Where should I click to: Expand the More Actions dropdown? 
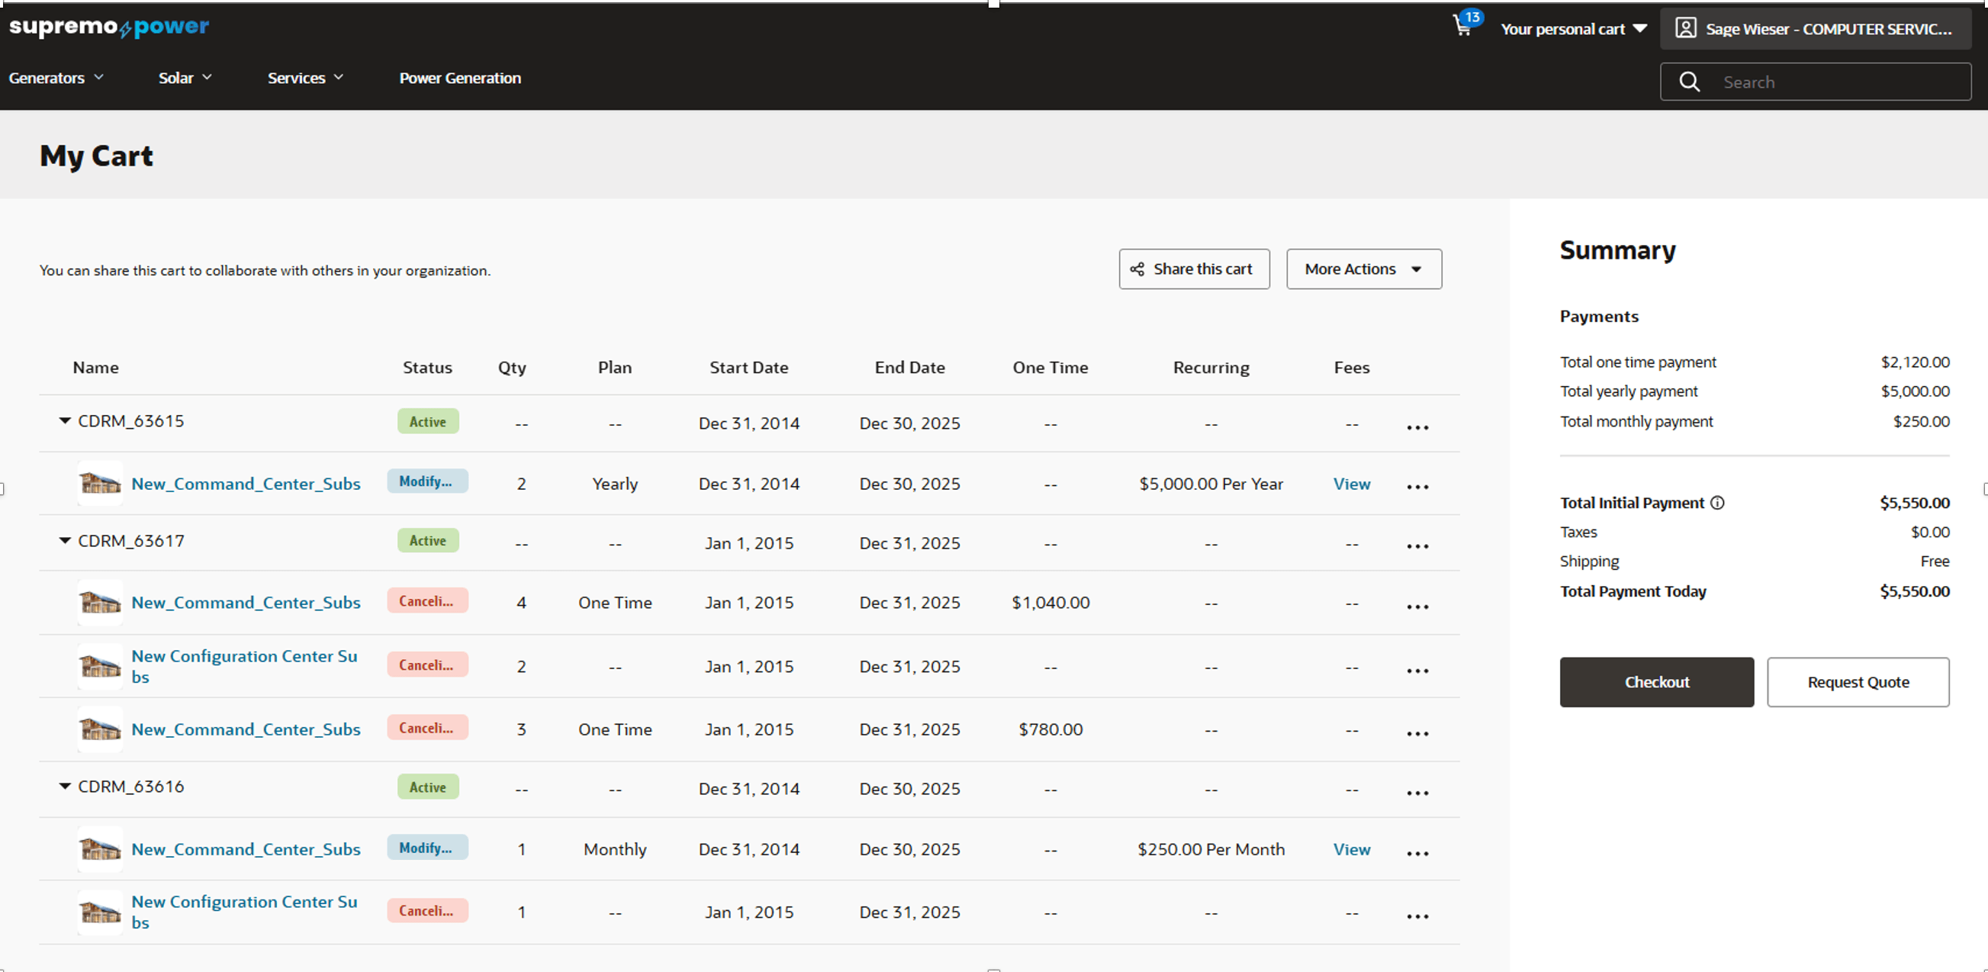1363,269
